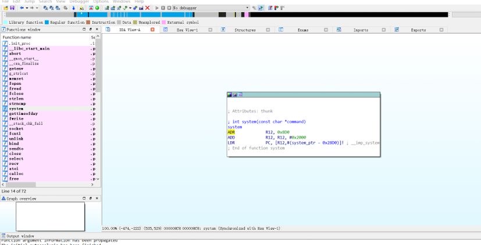Float the Graph overview panel
Screen dimensions: 481x245
tap(91, 199)
